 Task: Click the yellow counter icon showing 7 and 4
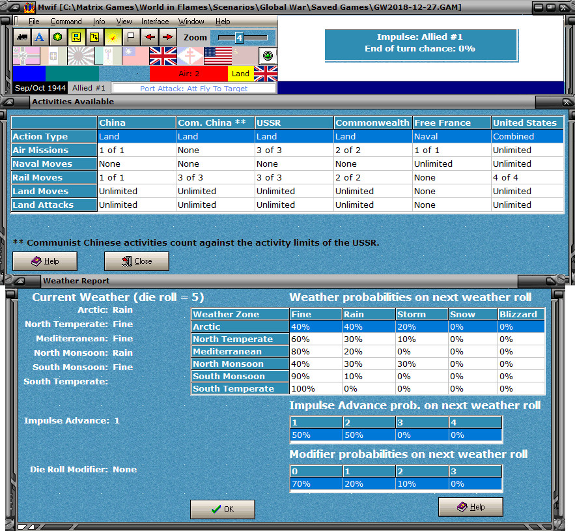click(x=94, y=37)
